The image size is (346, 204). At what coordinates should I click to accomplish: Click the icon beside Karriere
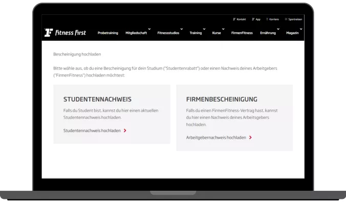click(x=268, y=19)
